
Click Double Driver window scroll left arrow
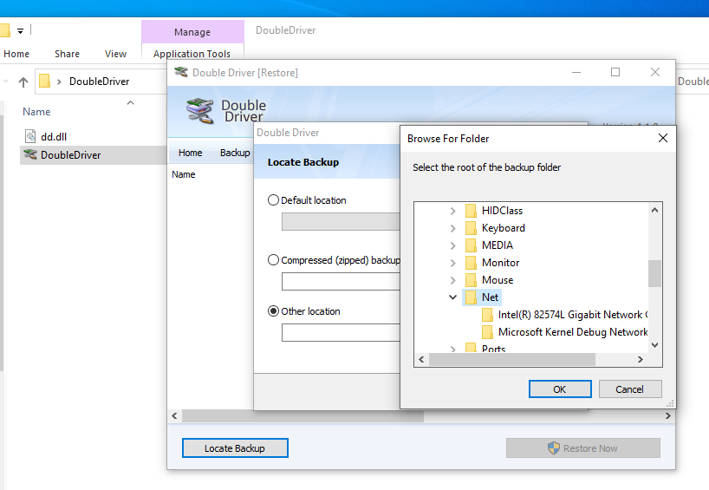point(174,415)
